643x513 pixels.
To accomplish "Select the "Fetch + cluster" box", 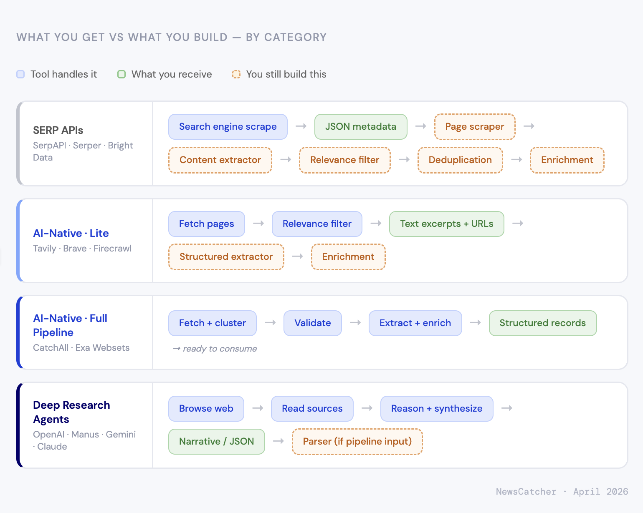I will click(213, 323).
